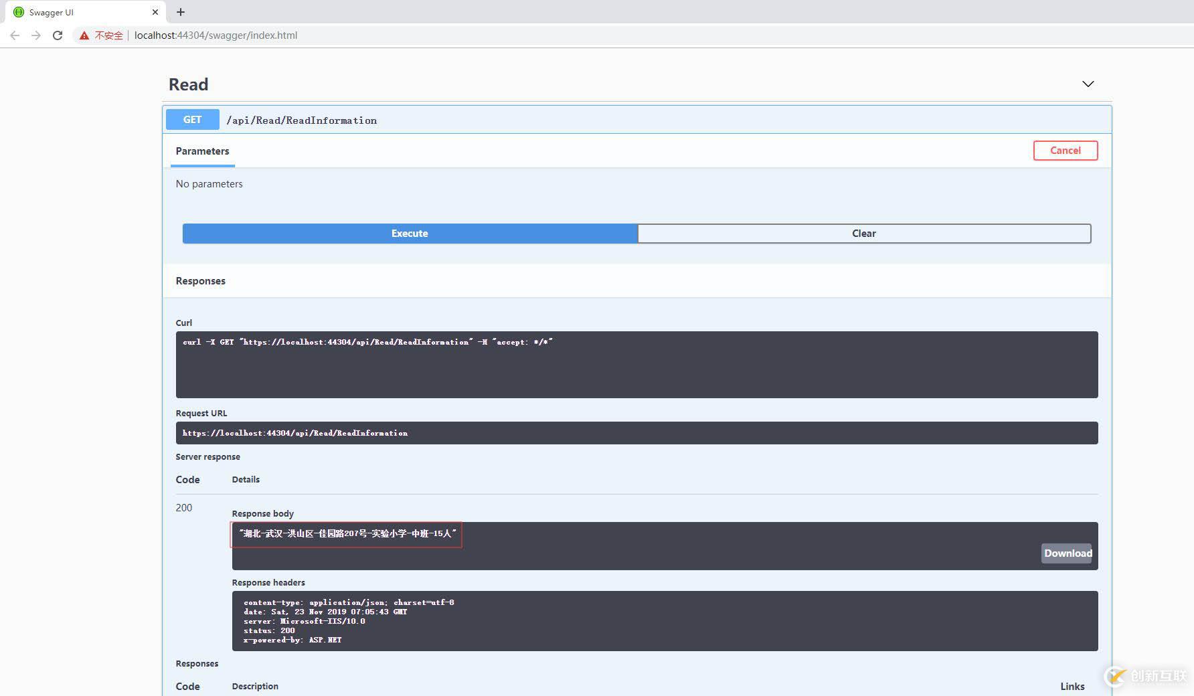Open a new browser tab

point(179,11)
